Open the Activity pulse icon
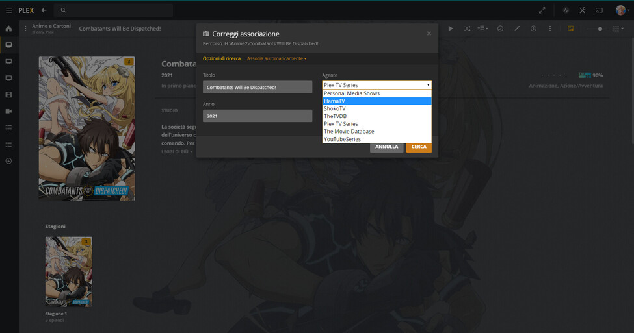This screenshot has width=634, height=333. 566,10
